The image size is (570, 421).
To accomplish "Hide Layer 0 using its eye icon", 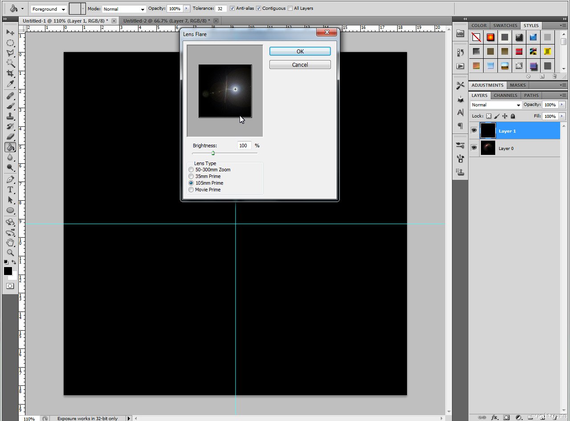I will [474, 148].
